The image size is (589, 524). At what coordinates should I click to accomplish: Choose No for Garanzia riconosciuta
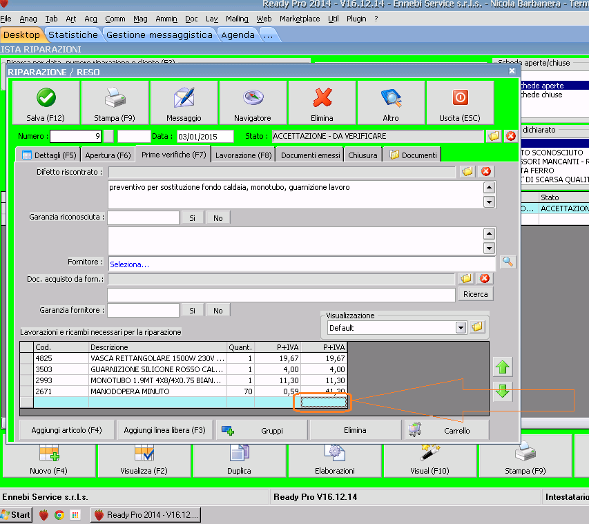point(218,218)
